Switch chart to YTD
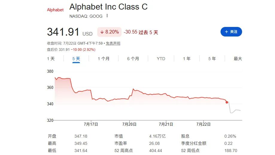The height and width of the screenshot is (155, 275). tap(161, 59)
